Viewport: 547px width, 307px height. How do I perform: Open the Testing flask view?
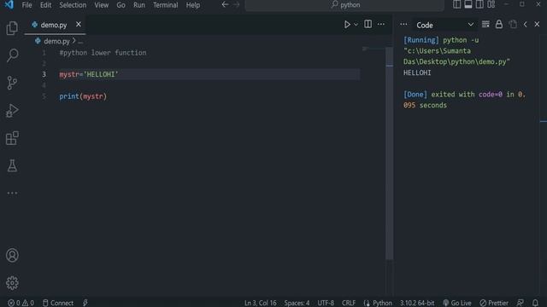pyautogui.click(x=12, y=165)
